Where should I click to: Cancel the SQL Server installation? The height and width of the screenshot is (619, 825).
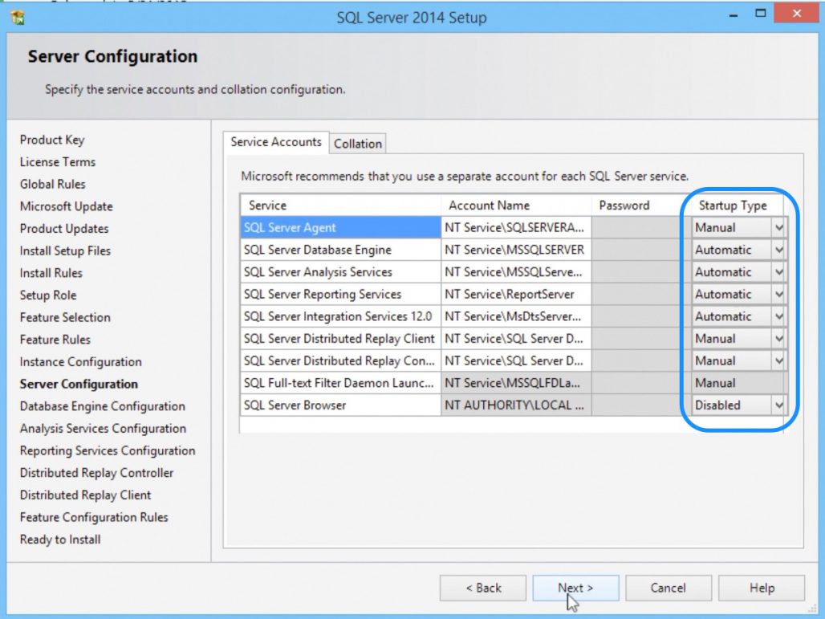pos(668,588)
